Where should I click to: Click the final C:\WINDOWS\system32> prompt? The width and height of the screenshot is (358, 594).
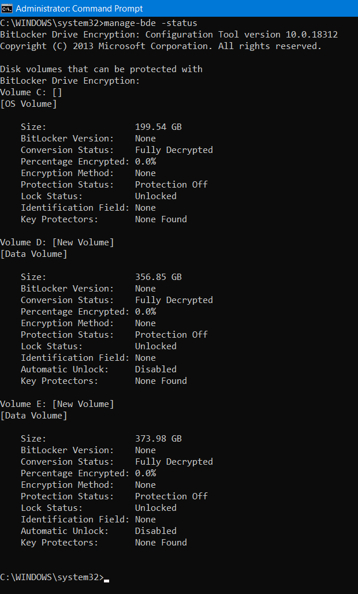pos(52,577)
